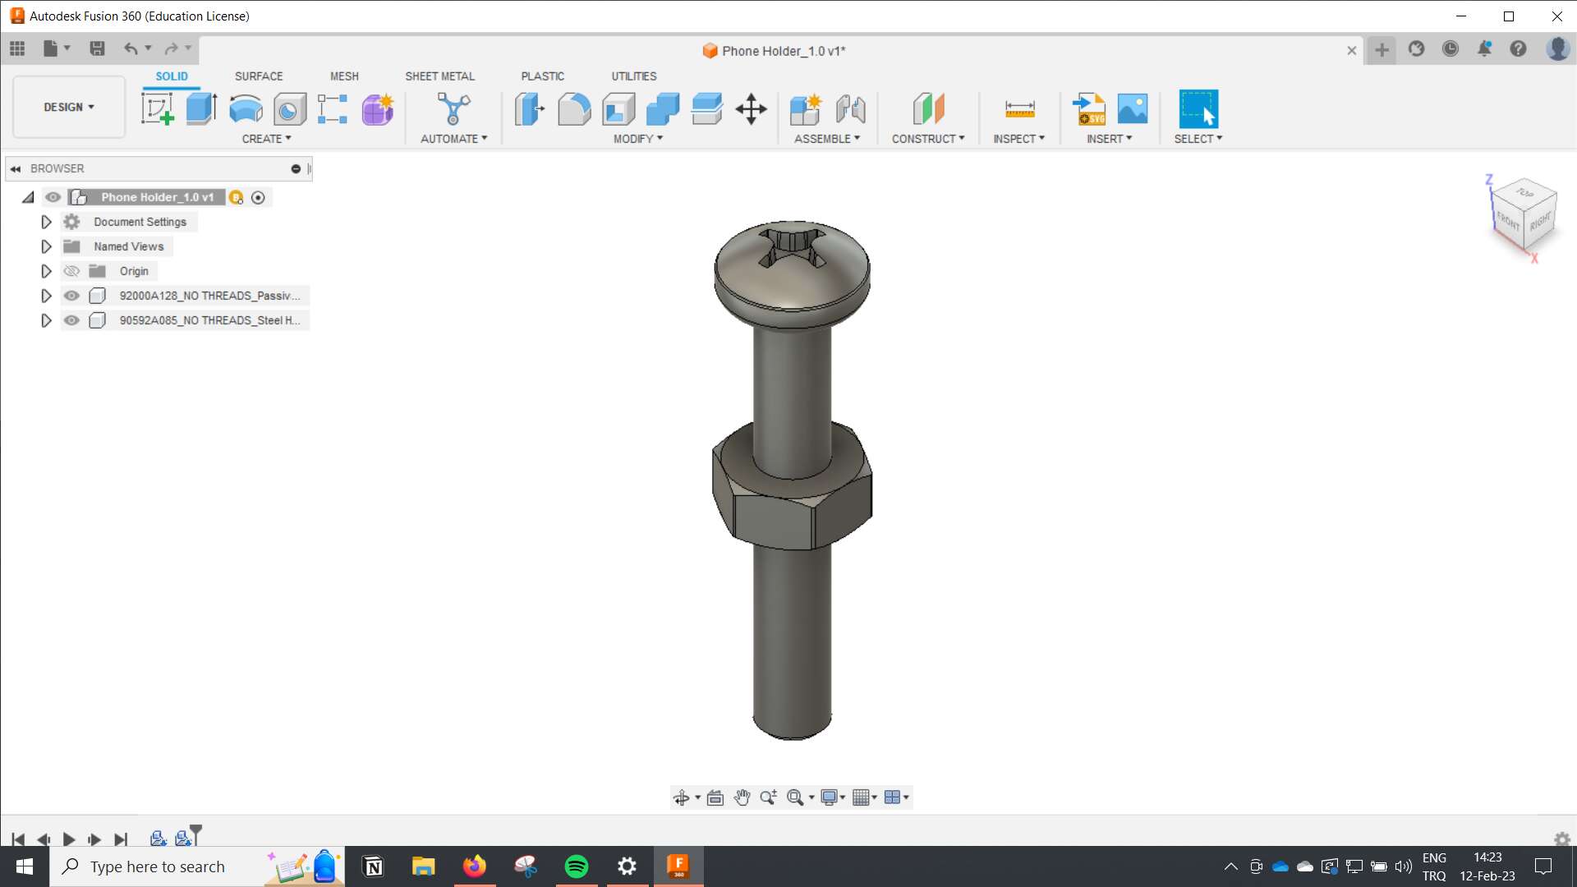Viewport: 1577px width, 887px height.
Task: Click the Offset Plane construct icon
Action: [x=928, y=108]
